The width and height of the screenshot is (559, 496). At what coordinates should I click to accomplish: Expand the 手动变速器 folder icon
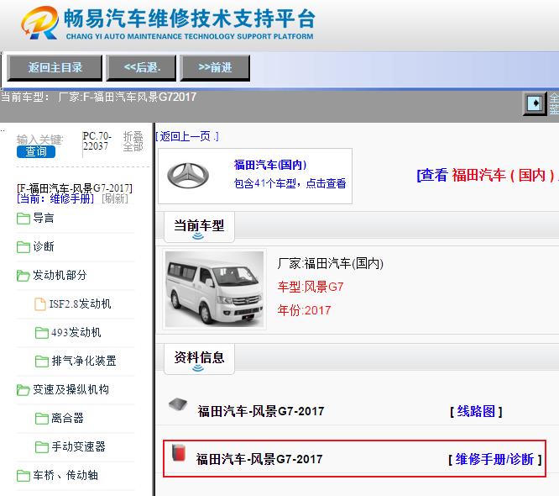[42, 446]
